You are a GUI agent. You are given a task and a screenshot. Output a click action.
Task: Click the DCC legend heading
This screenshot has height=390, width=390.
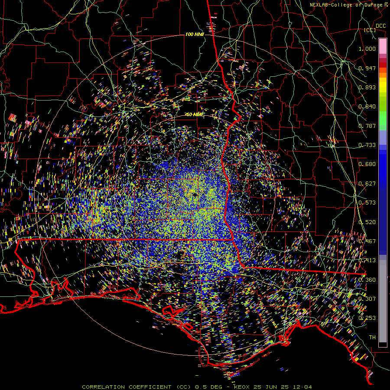point(380,26)
